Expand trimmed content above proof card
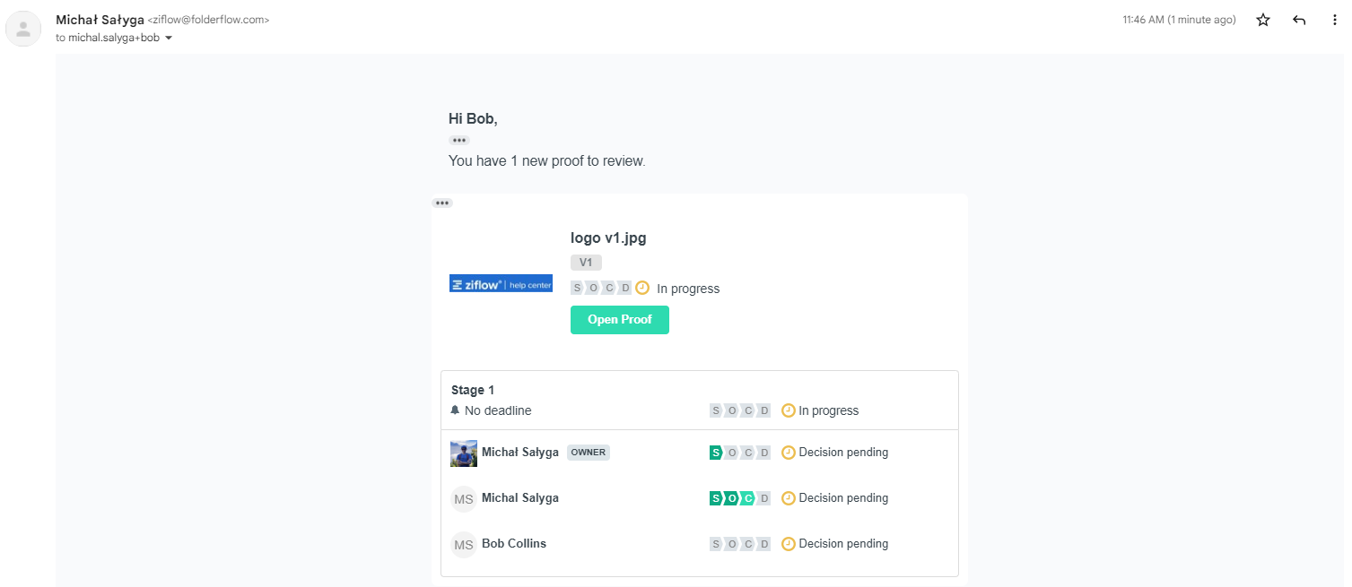This screenshot has width=1352, height=587. click(x=442, y=203)
